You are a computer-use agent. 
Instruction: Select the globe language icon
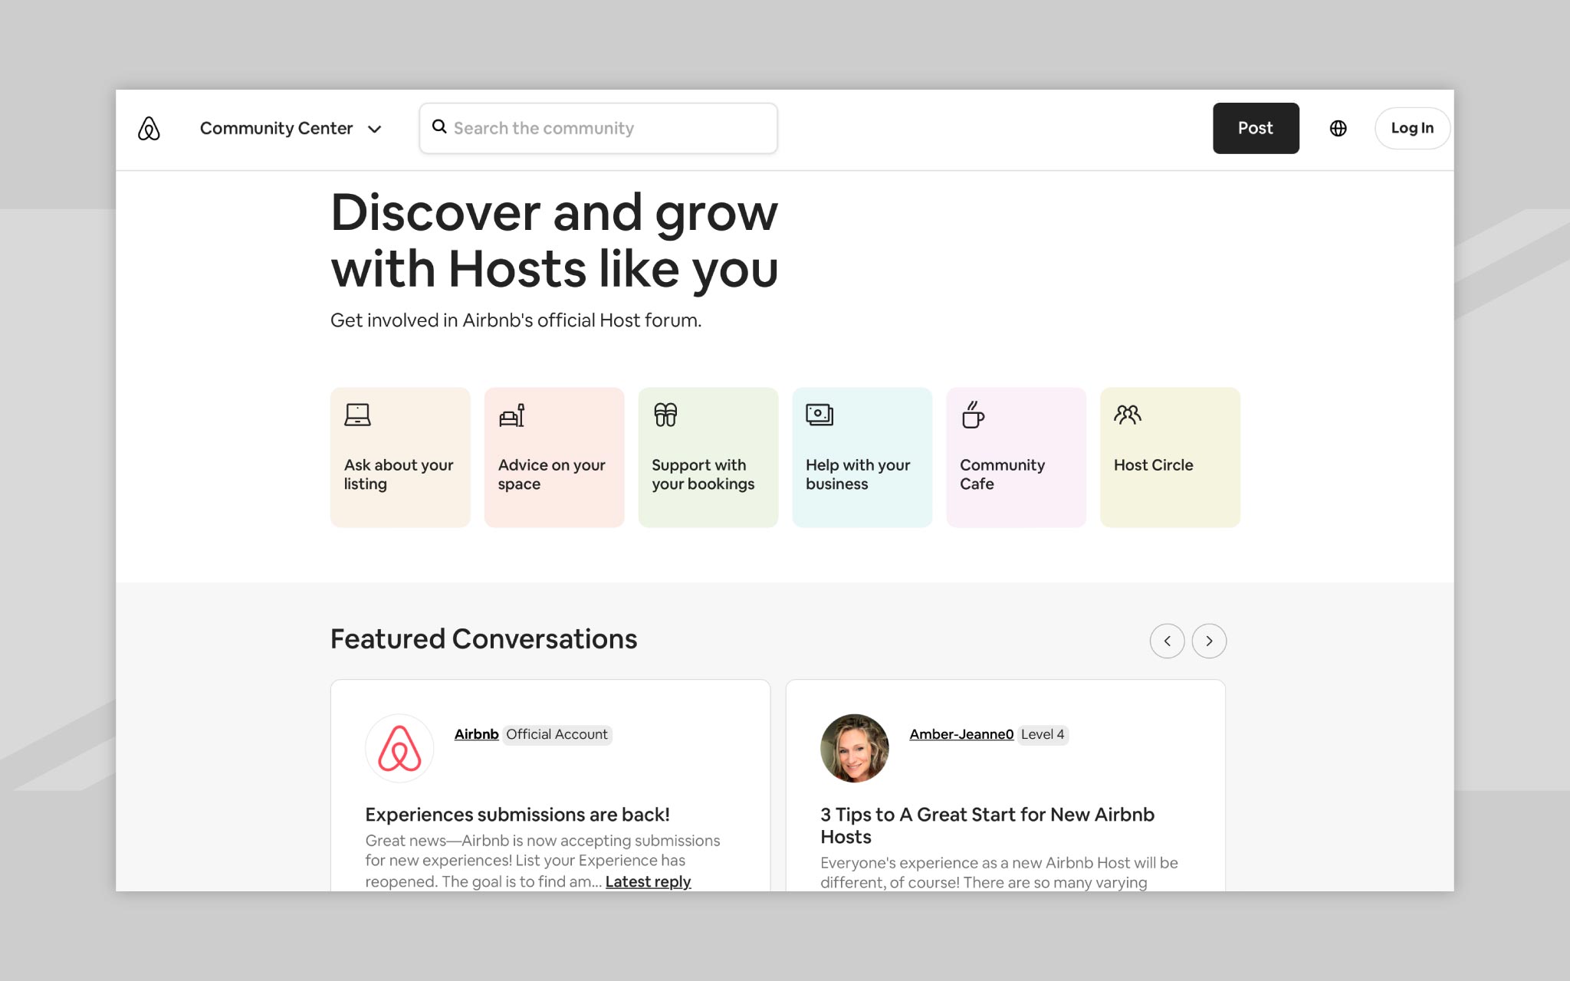coord(1338,128)
